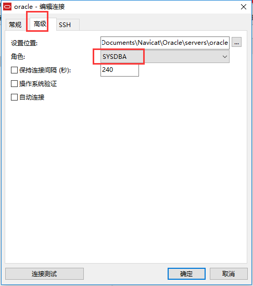
Task: Open the SSH tab
Action: (x=65, y=25)
